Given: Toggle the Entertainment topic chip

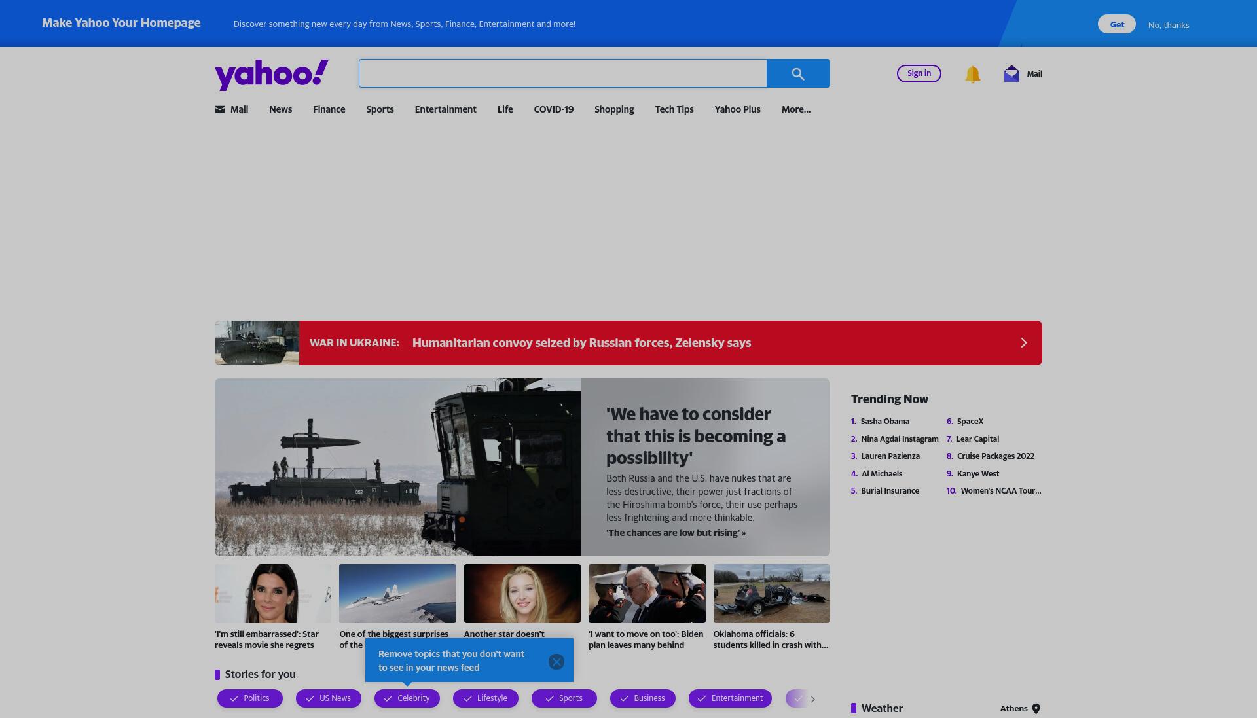Looking at the screenshot, I should [730, 698].
